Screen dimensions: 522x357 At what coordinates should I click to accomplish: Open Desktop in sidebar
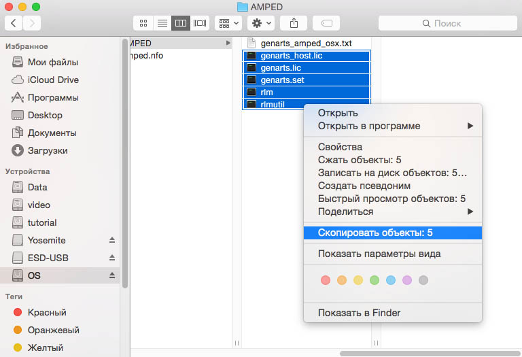[60, 115]
